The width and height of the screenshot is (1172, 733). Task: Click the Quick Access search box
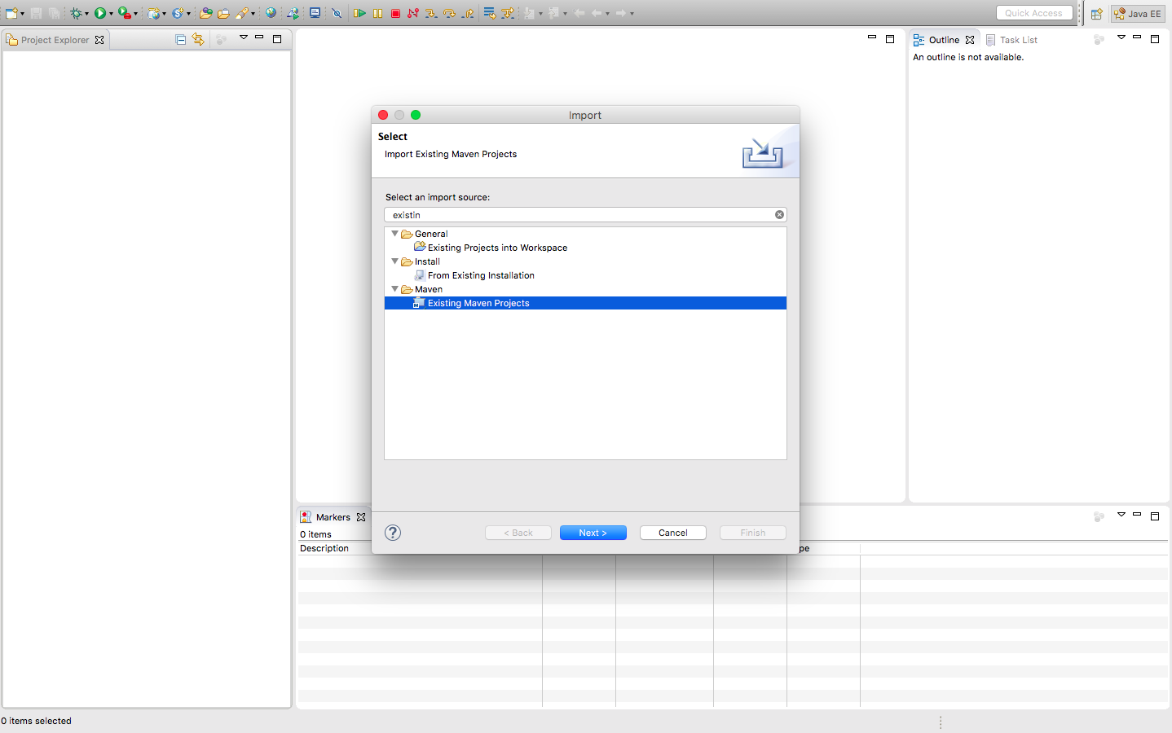(1034, 13)
